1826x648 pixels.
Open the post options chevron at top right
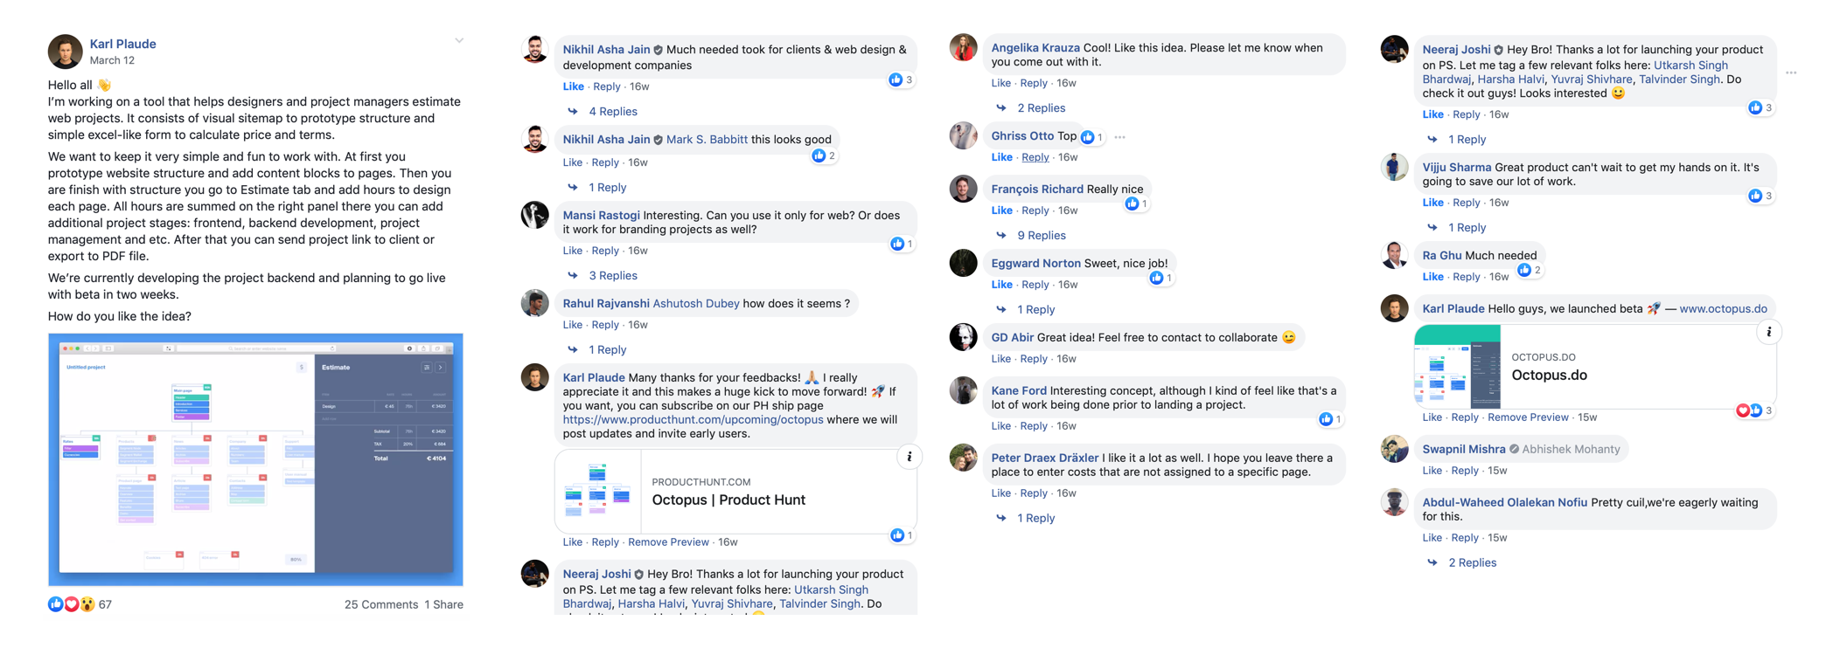point(459,40)
